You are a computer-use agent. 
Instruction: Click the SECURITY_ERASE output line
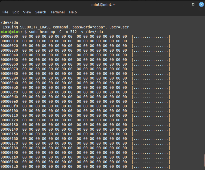click(66, 27)
